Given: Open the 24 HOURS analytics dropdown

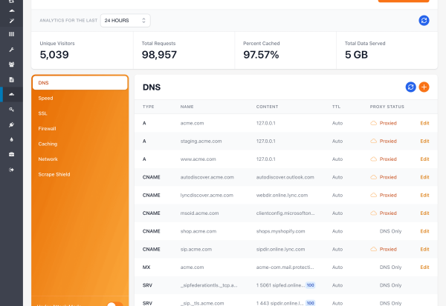Looking at the screenshot, I should 125,21.
